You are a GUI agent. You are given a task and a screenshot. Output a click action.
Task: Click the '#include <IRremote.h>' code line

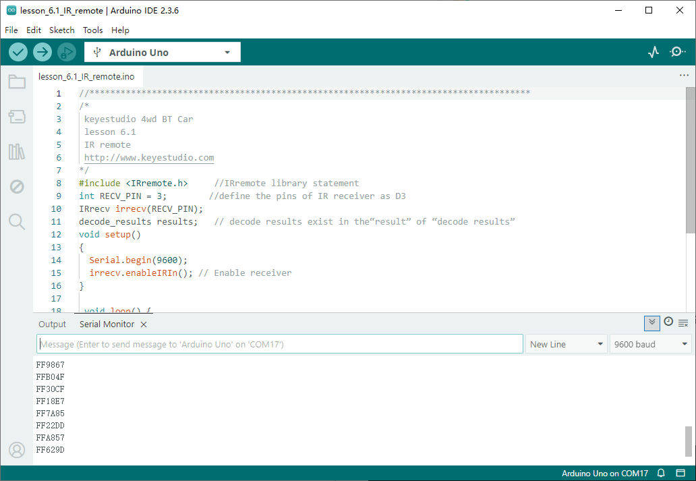[133, 183]
